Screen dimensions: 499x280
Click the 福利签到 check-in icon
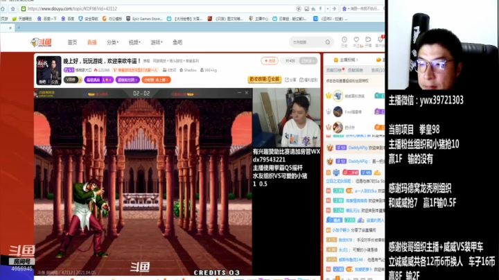click(x=308, y=80)
